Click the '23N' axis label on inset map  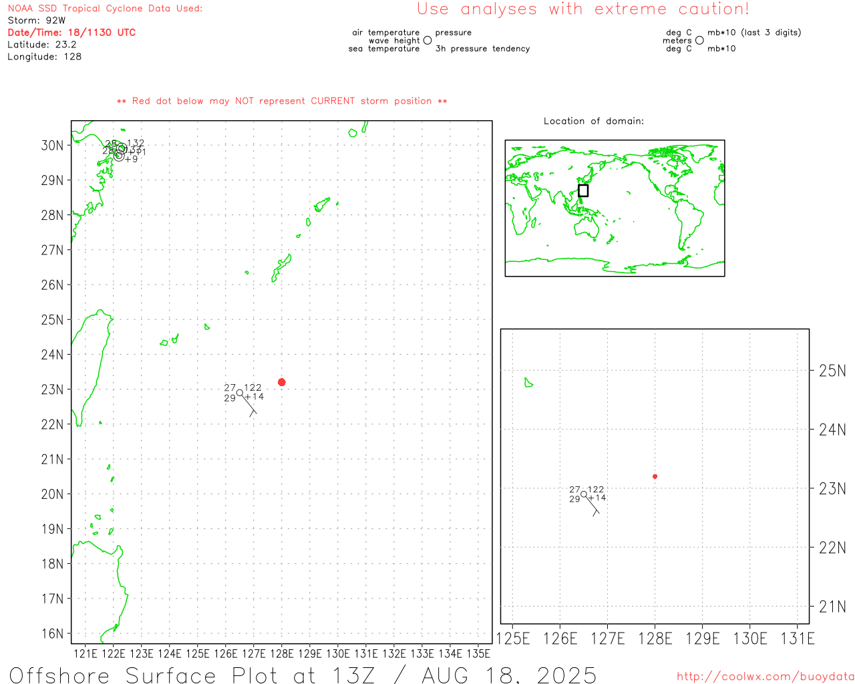[832, 489]
